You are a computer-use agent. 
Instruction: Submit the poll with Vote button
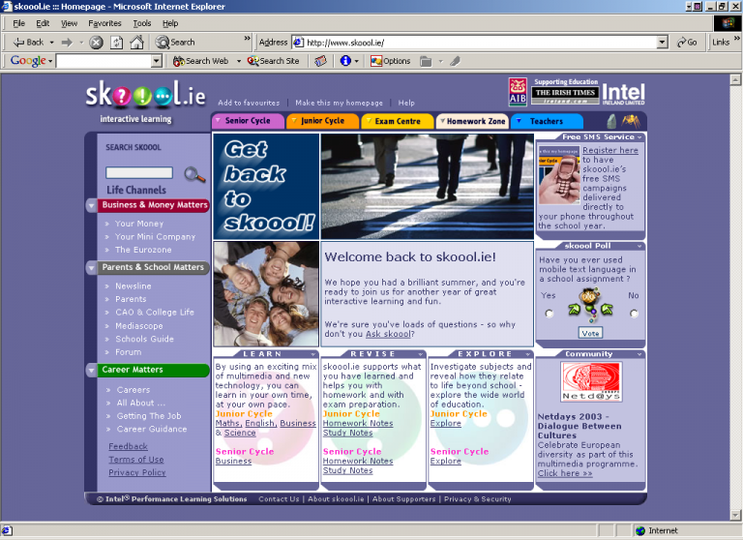point(590,333)
